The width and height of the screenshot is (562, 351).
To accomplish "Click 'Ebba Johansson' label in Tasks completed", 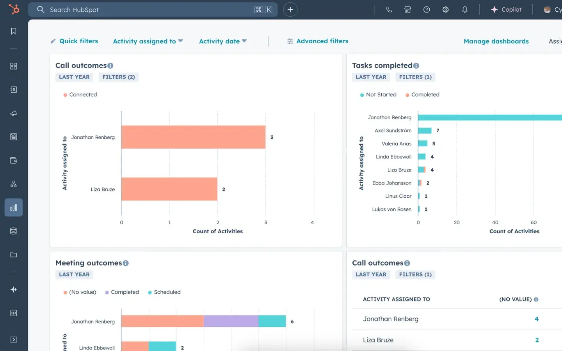I will [x=392, y=183].
